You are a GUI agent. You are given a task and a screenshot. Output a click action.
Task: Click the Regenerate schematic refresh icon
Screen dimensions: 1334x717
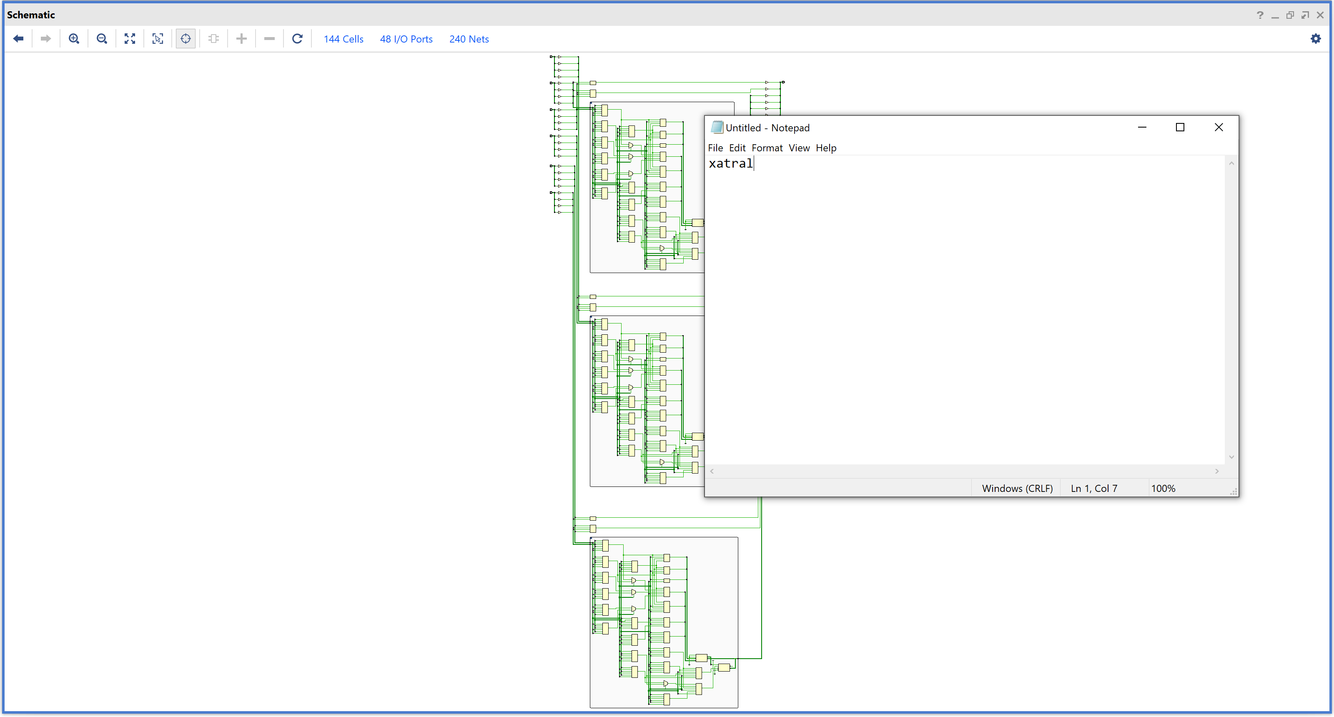(297, 39)
